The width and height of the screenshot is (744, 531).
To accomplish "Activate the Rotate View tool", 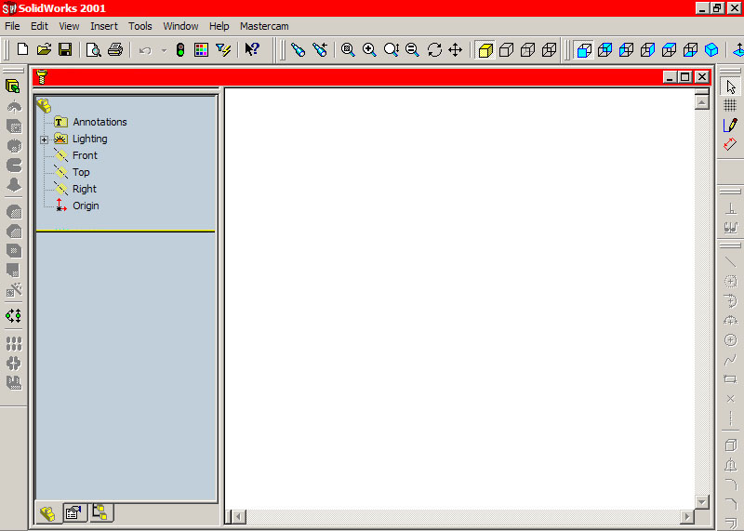I will point(434,50).
